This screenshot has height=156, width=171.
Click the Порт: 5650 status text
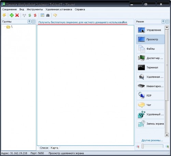click(x=37, y=153)
